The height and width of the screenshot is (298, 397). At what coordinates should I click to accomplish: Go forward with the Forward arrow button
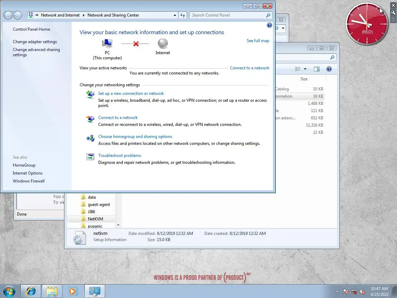(18, 16)
